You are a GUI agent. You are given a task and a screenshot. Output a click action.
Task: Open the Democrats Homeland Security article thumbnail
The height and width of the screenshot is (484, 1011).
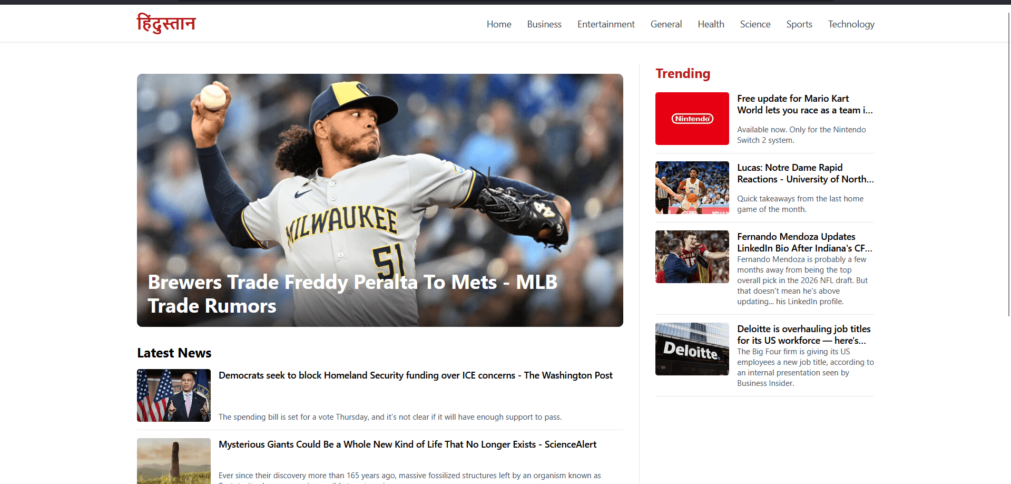[174, 395]
